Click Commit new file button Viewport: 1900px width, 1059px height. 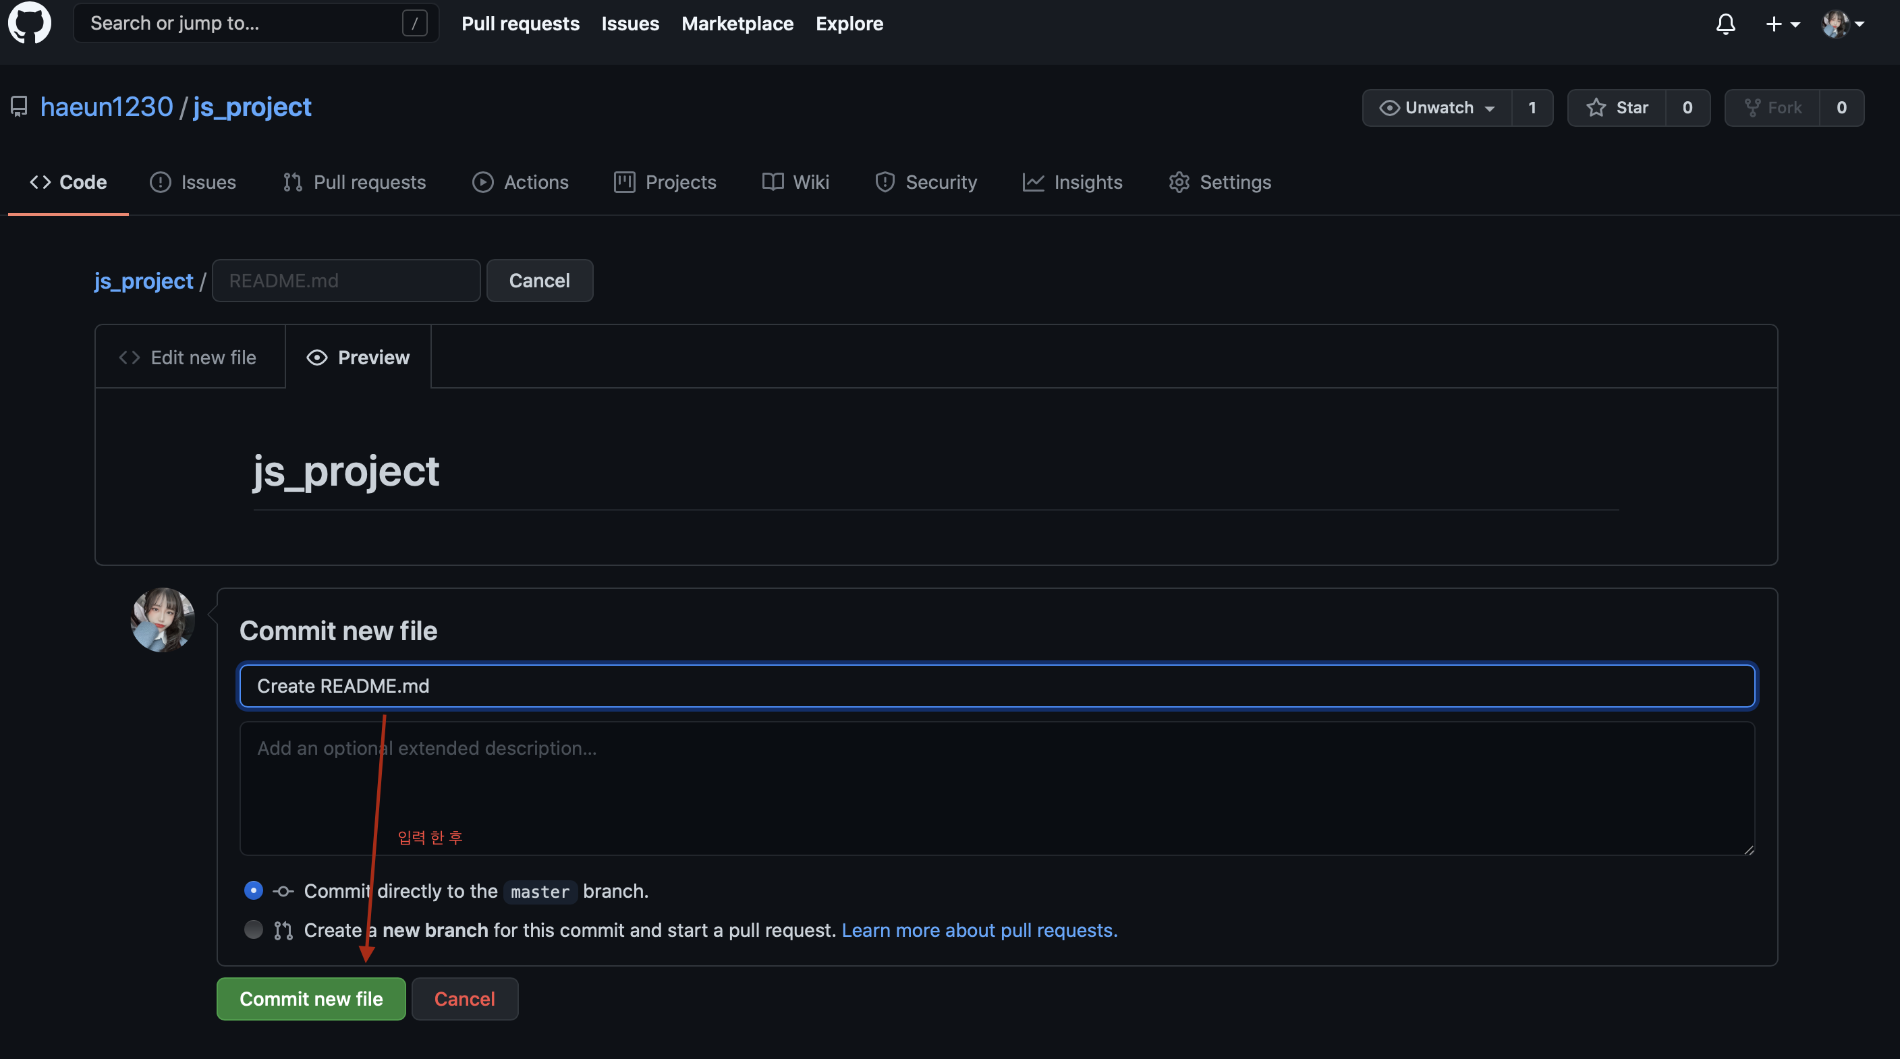[x=311, y=998]
